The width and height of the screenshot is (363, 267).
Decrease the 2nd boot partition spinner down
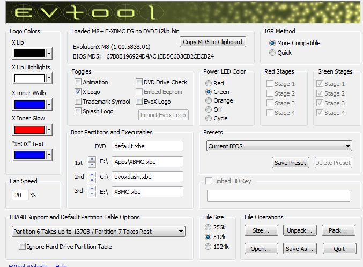[92, 180]
